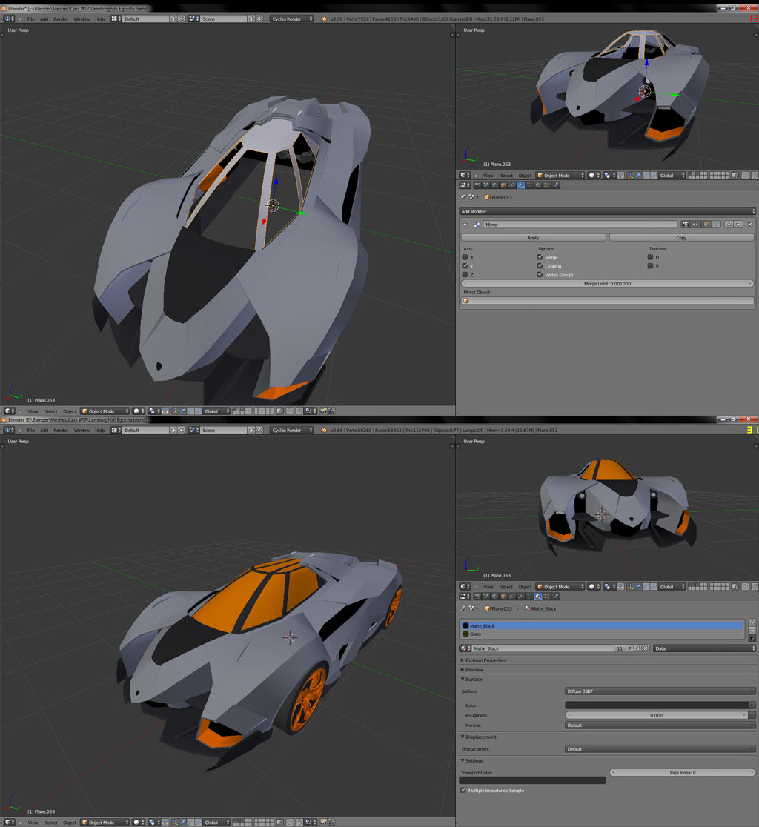Open Add Modifier dropdown
Image resolution: width=759 pixels, height=827 pixels.
[607, 211]
